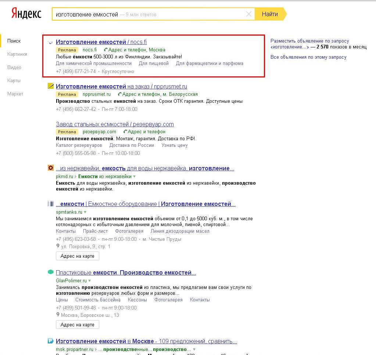376x355 pixels.
Task: Open the Все объявления по этому запросу link
Action: (308, 57)
